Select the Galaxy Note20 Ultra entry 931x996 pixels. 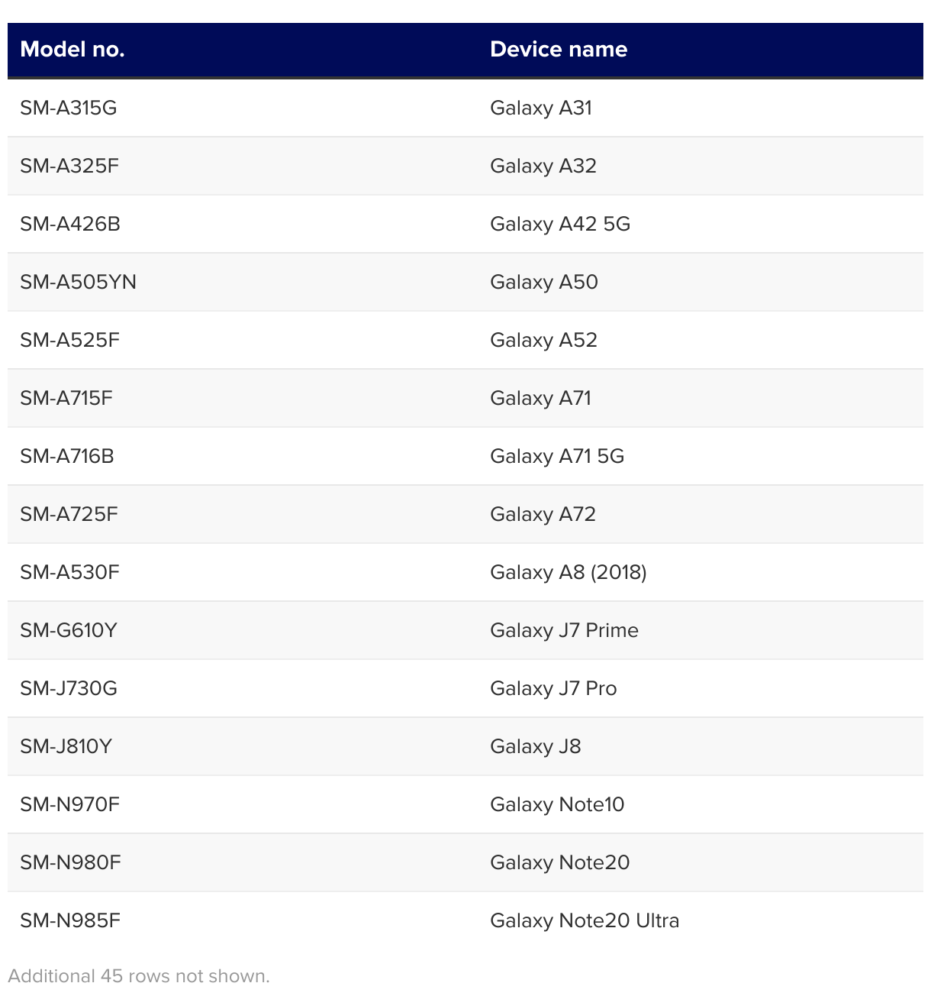pos(585,920)
